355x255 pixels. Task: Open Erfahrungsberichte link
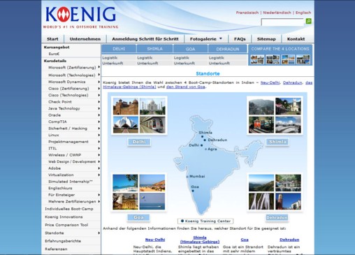click(x=63, y=241)
